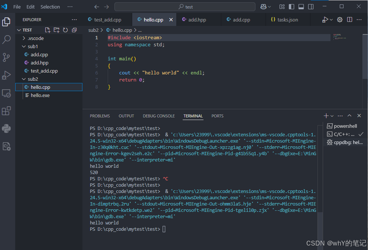Open add.hpp in the explorer tree
This screenshot has width=368, height=250.
[x=49, y=63]
